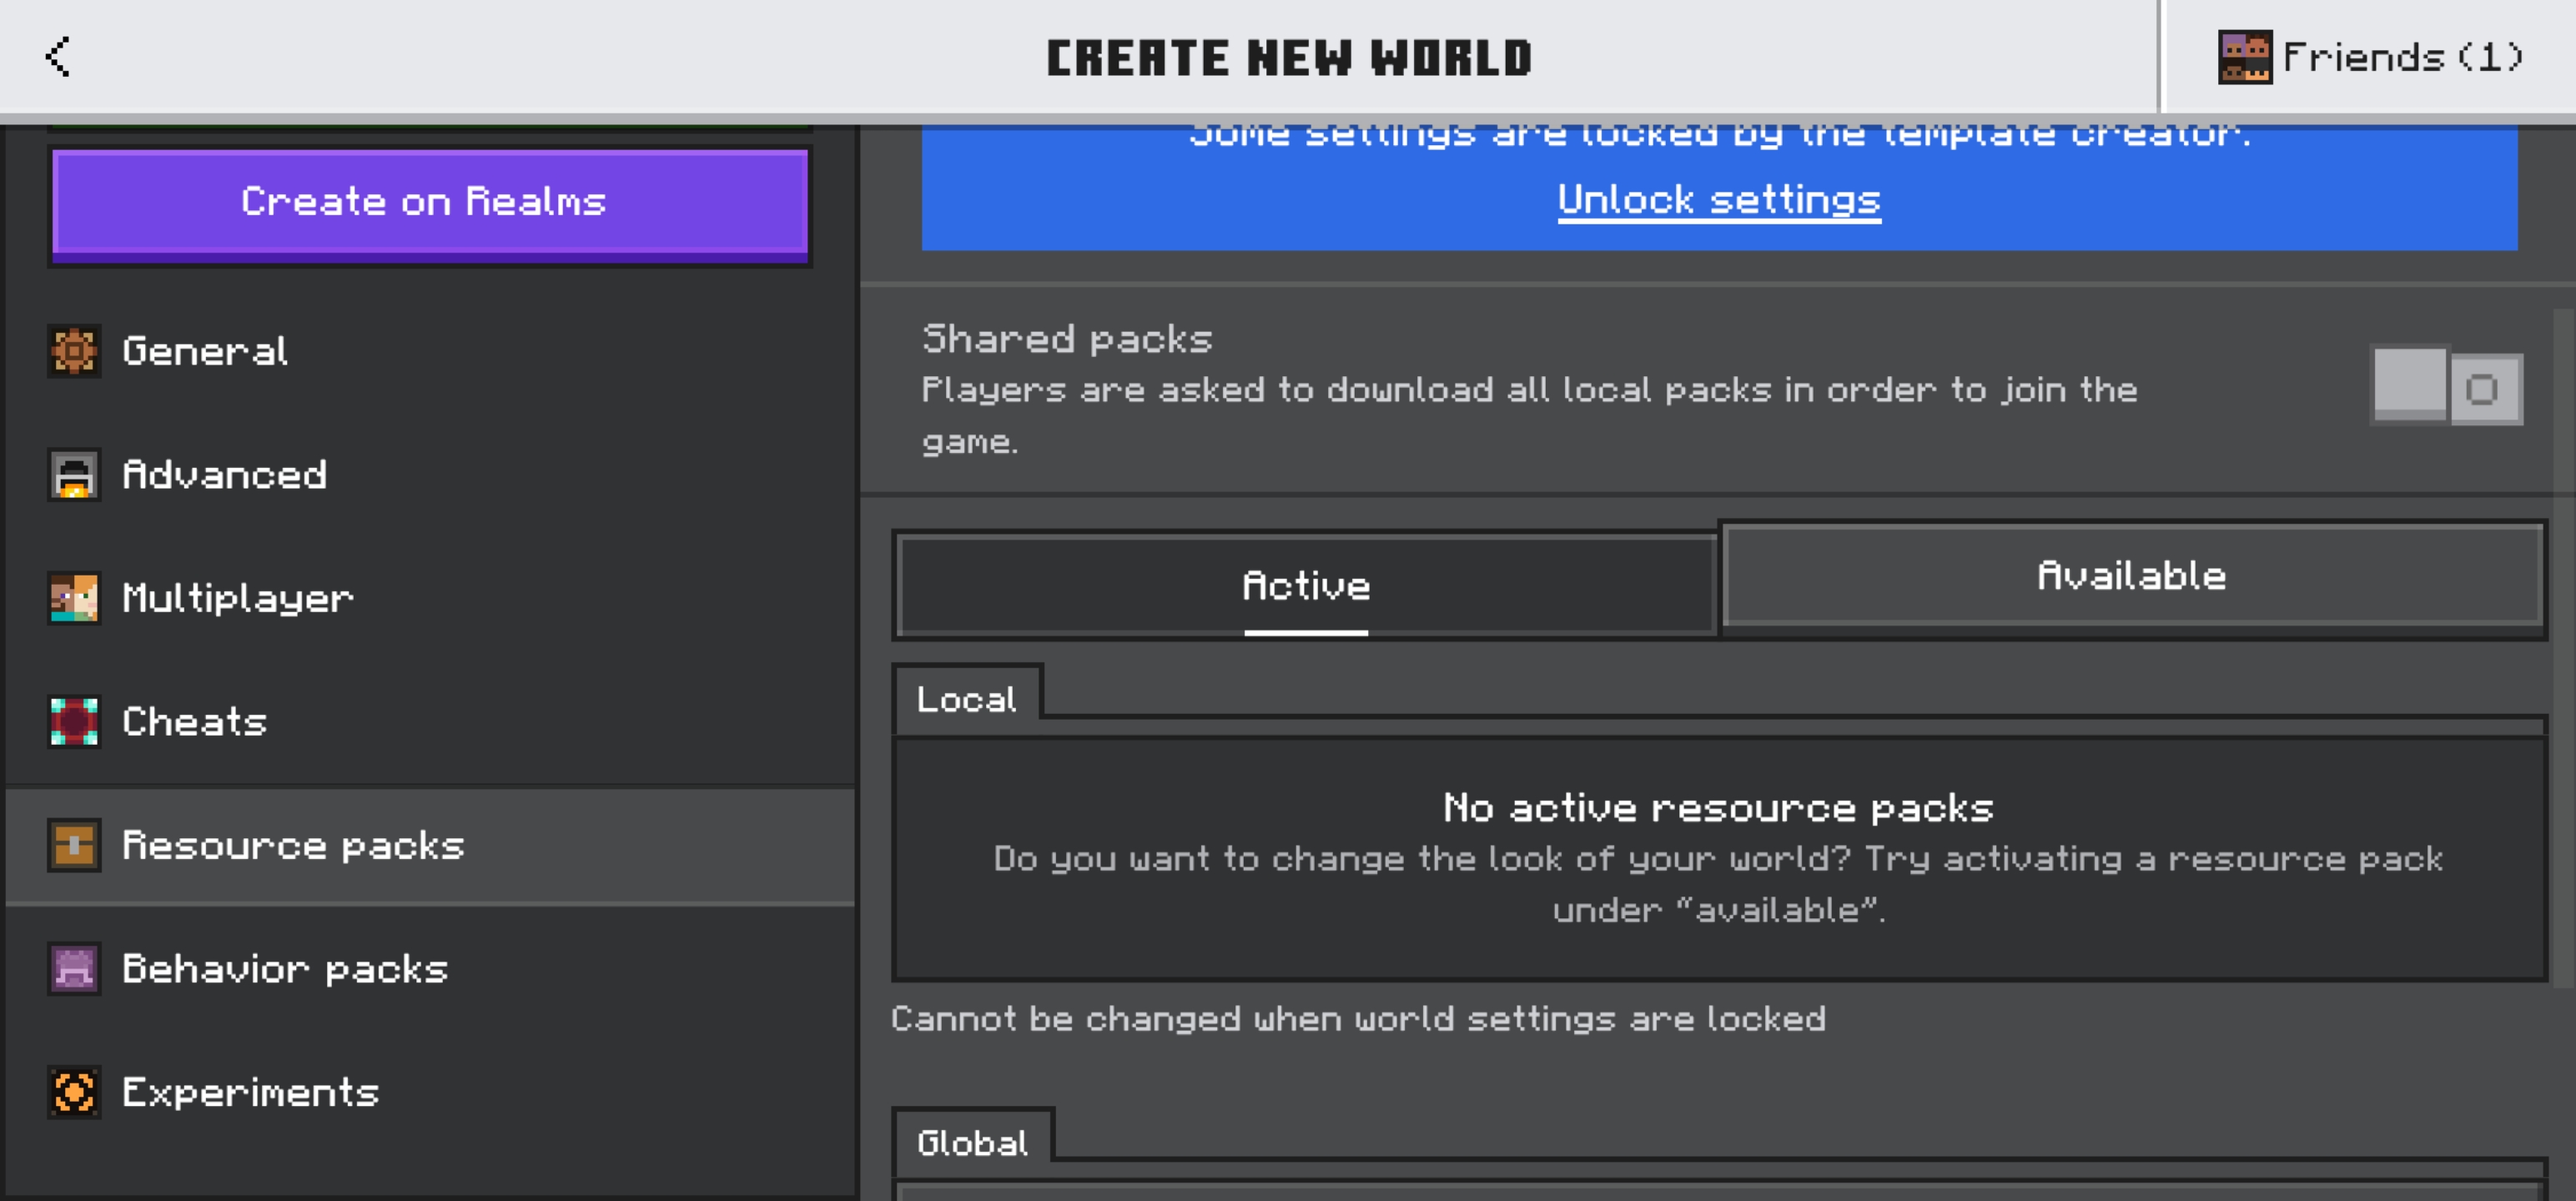Click the Multiplayer faces icon
Image resolution: width=2576 pixels, height=1201 pixels.
[x=74, y=598]
